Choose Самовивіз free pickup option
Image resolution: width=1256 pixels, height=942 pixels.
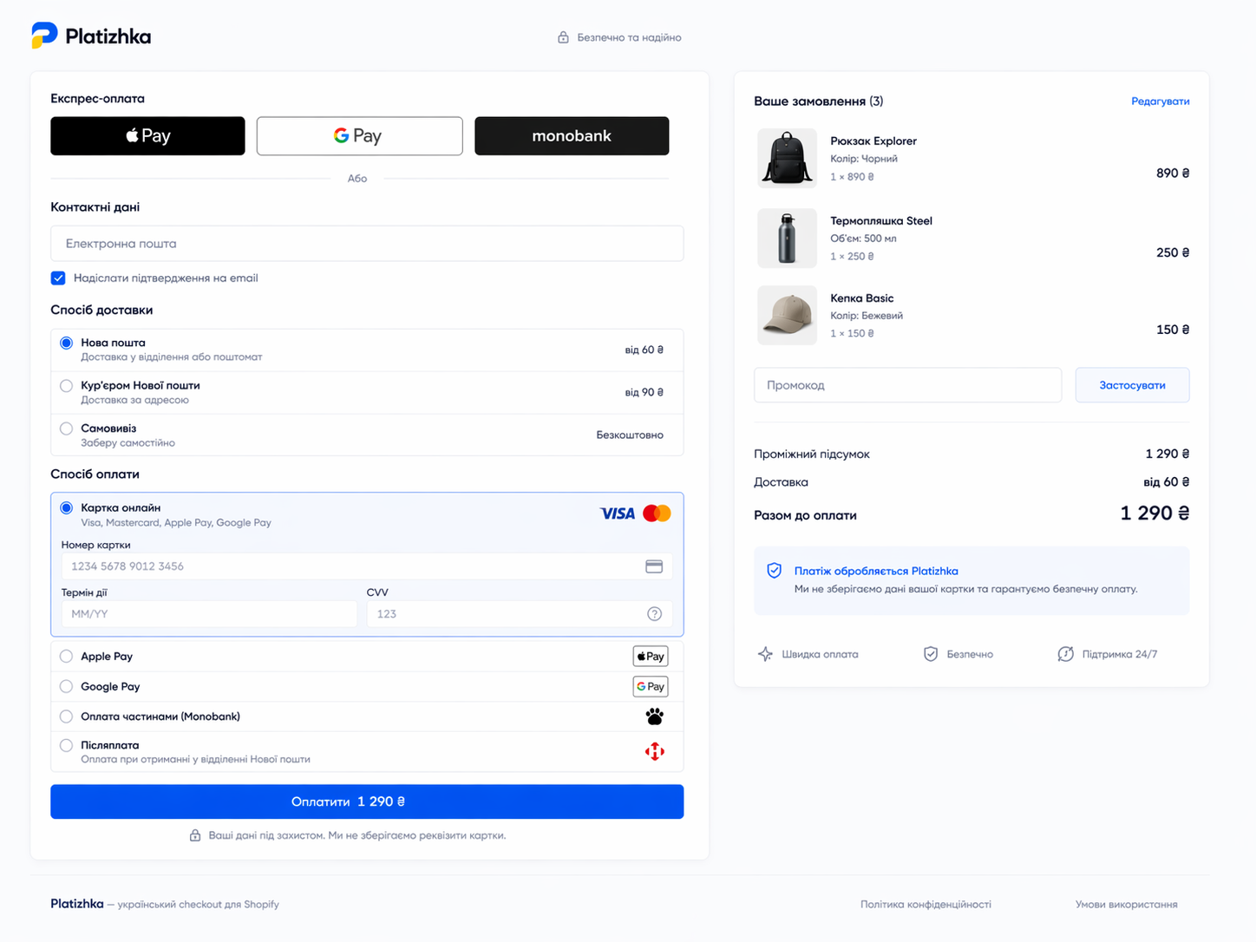67,428
